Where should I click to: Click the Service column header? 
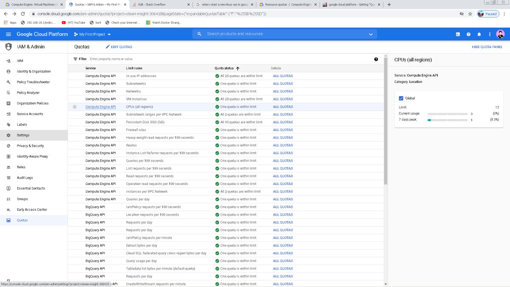91,68
